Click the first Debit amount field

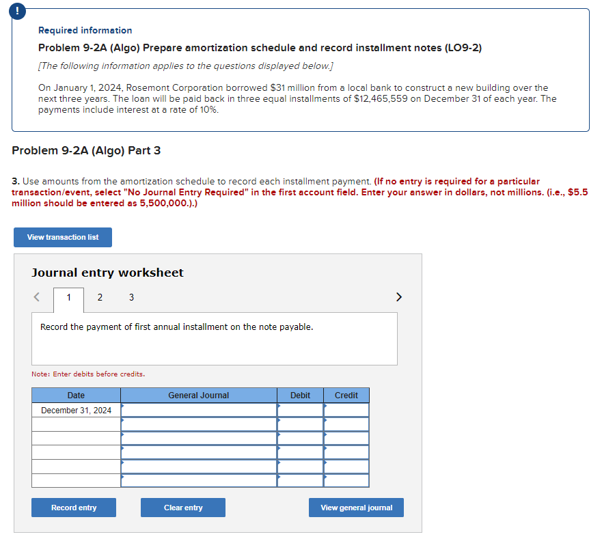(x=300, y=410)
